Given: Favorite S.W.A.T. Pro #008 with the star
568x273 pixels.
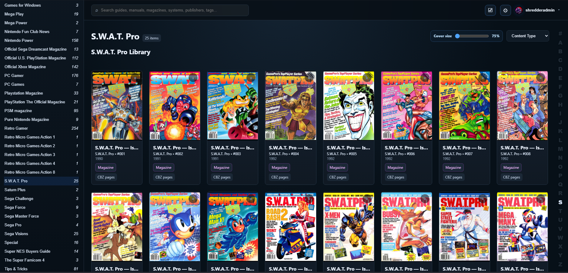Looking at the screenshot, I should tap(540, 78).
